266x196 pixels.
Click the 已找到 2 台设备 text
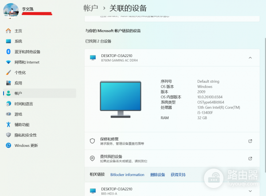[98, 41]
